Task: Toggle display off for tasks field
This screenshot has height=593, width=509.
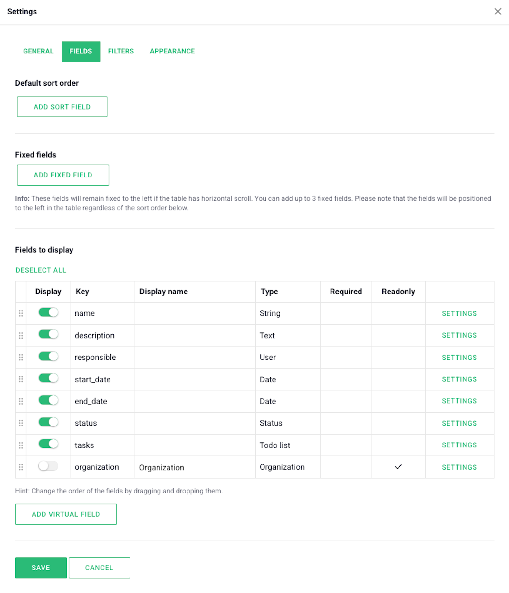Action: pyautogui.click(x=48, y=444)
